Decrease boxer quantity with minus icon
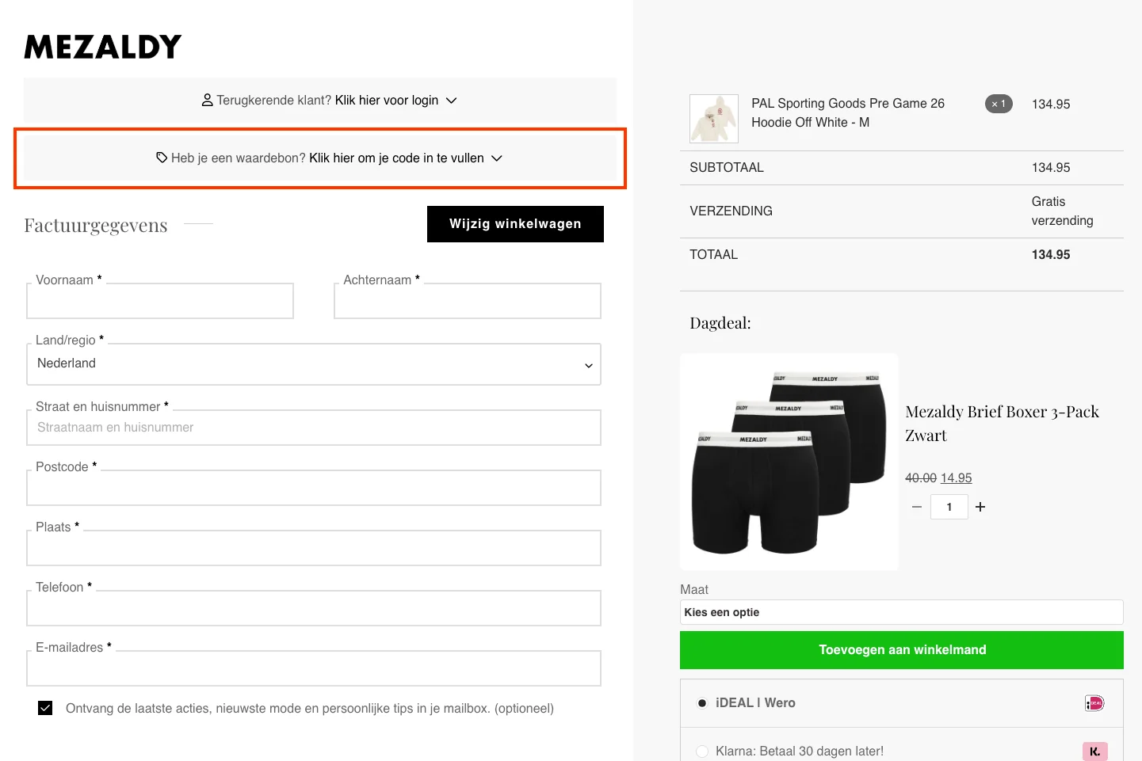The image size is (1142, 761). click(x=917, y=507)
